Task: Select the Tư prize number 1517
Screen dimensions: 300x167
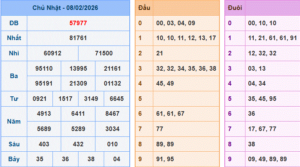Action: (x=65, y=99)
